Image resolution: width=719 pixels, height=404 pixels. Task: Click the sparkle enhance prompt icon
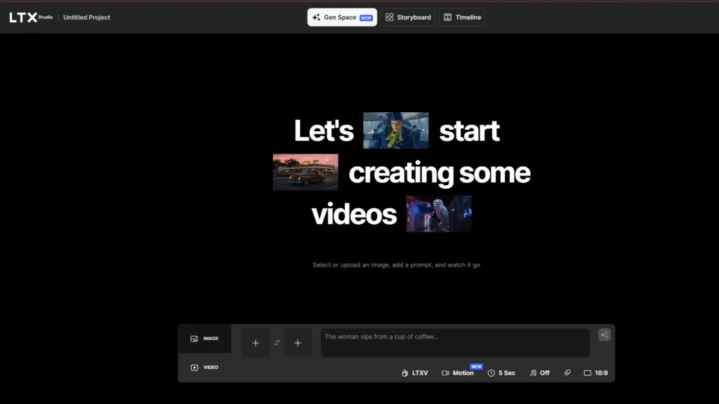point(604,335)
